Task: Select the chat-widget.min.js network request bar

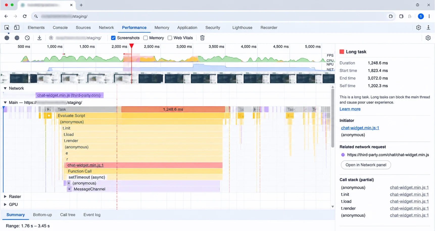Action: click(x=69, y=95)
